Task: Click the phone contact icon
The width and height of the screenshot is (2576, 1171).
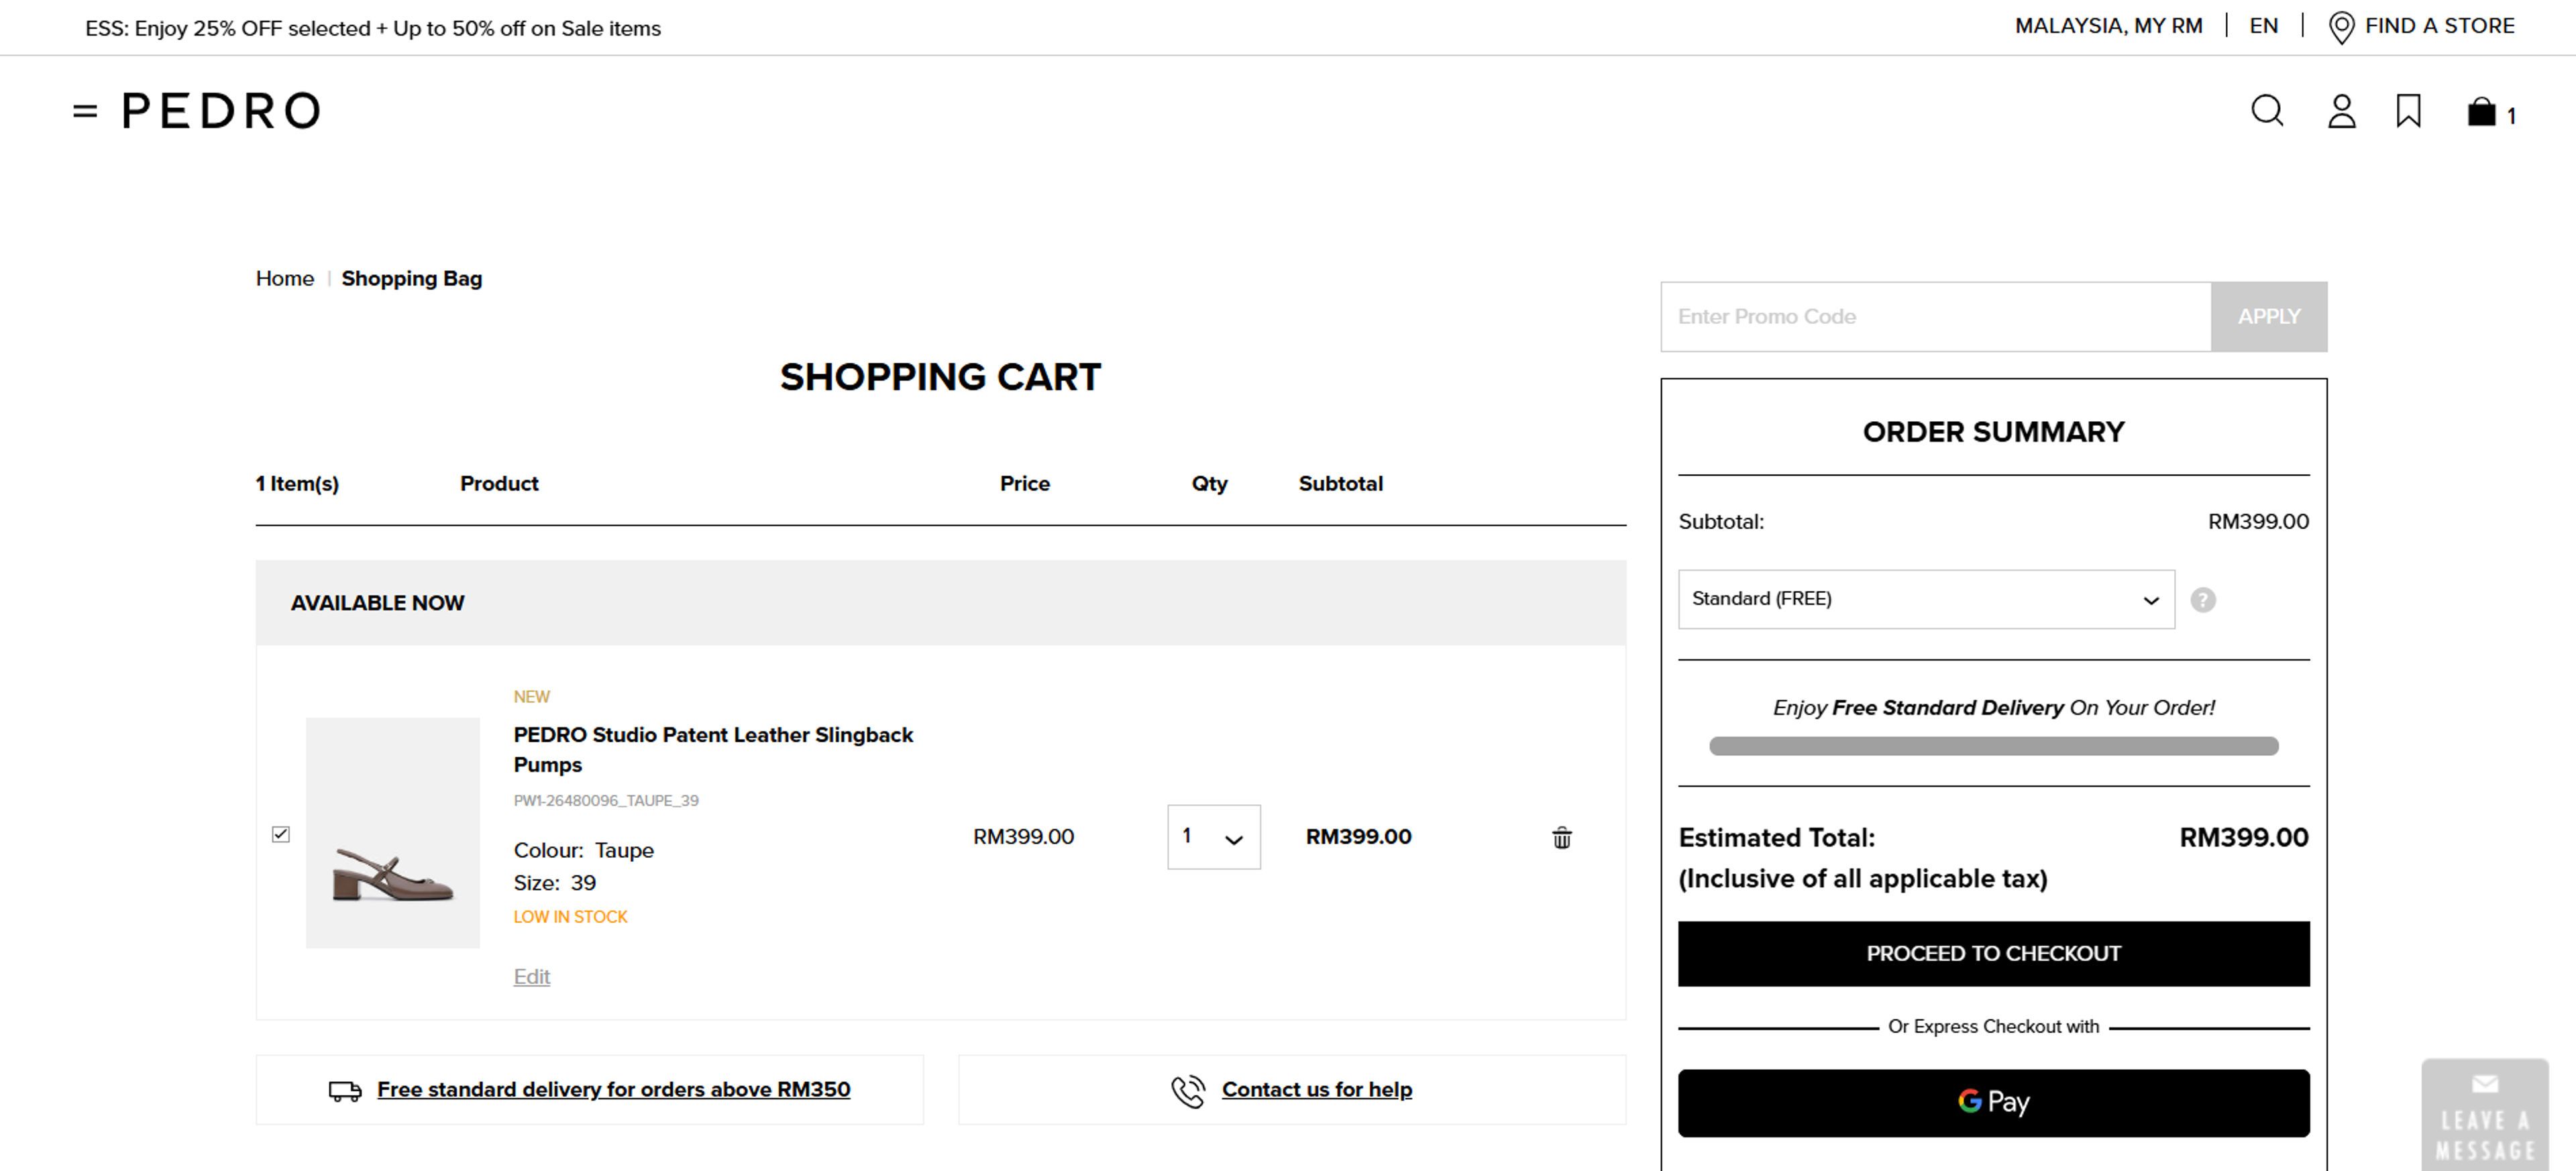Action: pyautogui.click(x=1188, y=1091)
